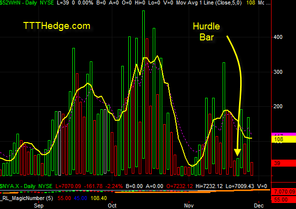This screenshot has width=296, height=209.
Task: Click the Sep marker on time axis
Action: (x=39, y=206)
